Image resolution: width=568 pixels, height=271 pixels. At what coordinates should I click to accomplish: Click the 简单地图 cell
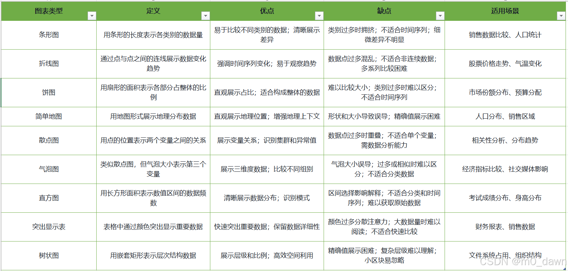[x=49, y=117]
